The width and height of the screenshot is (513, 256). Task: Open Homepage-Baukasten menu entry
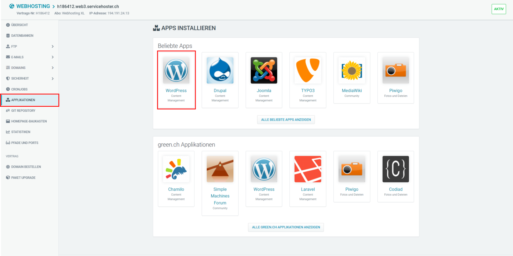[30, 121]
